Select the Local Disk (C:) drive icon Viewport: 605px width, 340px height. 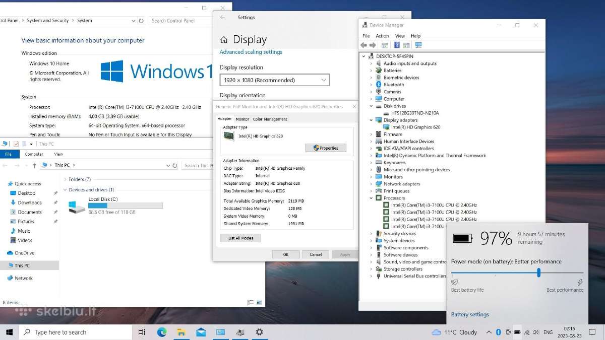tap(77, 207)
